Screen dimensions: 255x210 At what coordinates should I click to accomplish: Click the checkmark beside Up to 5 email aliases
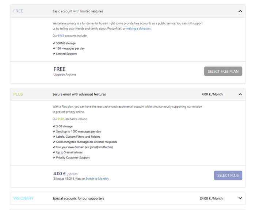point(54,152)
